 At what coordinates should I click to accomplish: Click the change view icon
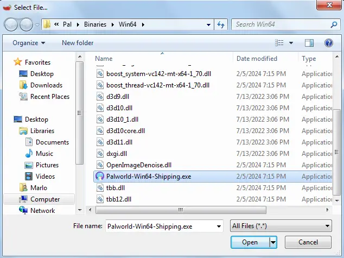279,43
